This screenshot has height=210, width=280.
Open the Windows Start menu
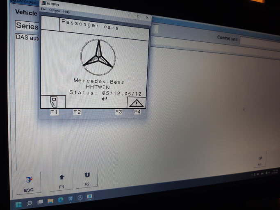(x=18, y=204)
